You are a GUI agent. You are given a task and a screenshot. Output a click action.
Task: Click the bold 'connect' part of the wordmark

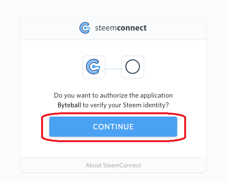[132, 28]
